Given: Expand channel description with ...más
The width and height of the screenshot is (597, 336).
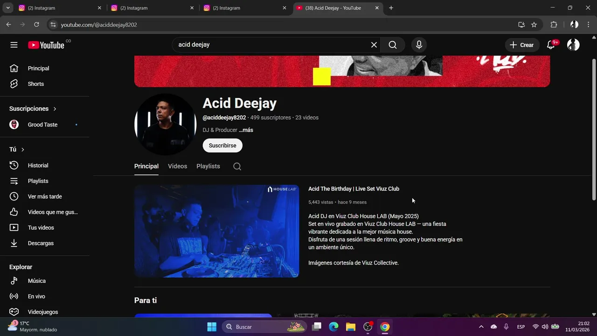Looking at the screenshot, I should coord(246,130).
